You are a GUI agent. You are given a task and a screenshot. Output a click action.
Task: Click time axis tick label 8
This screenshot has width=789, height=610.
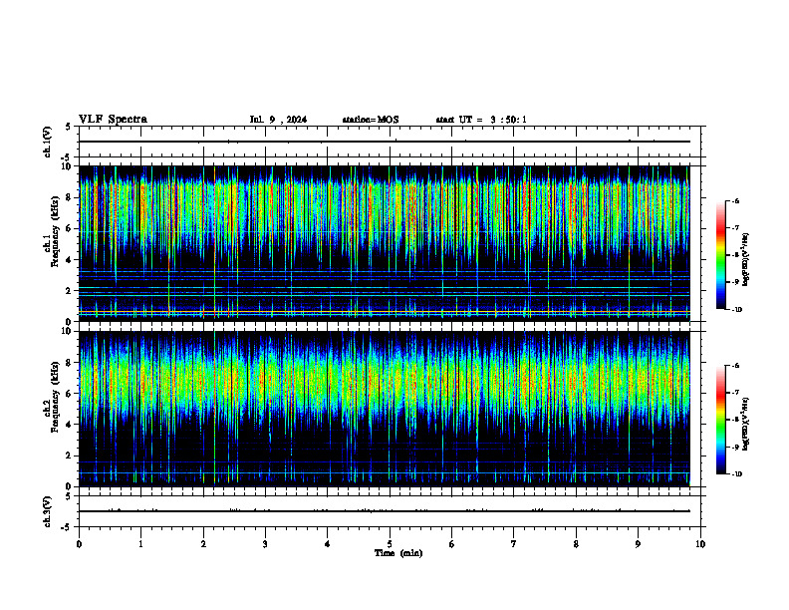click(x=576, y=544)
